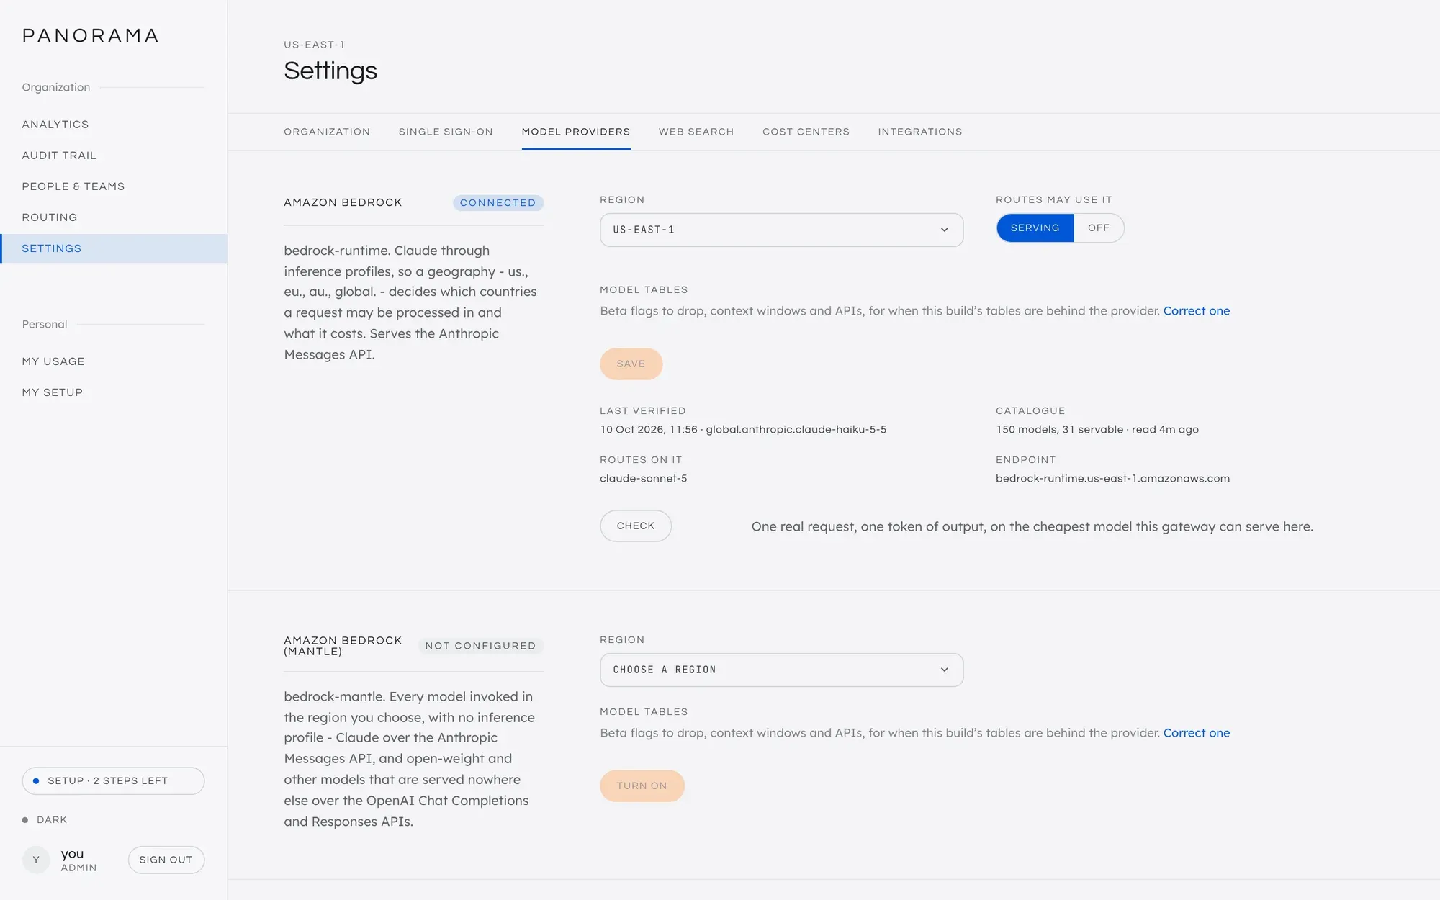
Task: Click the blue dot beside DARK theme
Action: pos(25,820)
